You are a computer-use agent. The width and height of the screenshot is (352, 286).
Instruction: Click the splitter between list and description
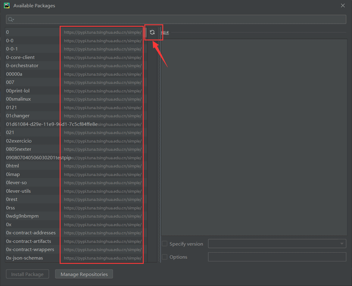tap(159, 149)
